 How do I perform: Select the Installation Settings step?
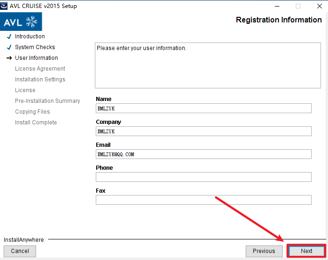[x=40, y=79]
